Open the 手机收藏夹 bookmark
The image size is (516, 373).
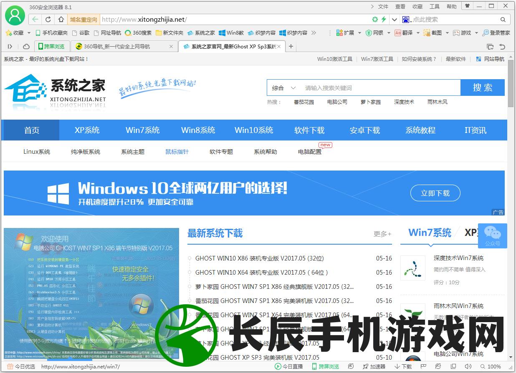(x=51, y=33)
